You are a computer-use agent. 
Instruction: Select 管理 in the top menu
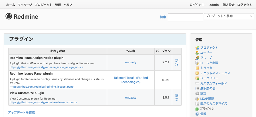coord(58,5)
